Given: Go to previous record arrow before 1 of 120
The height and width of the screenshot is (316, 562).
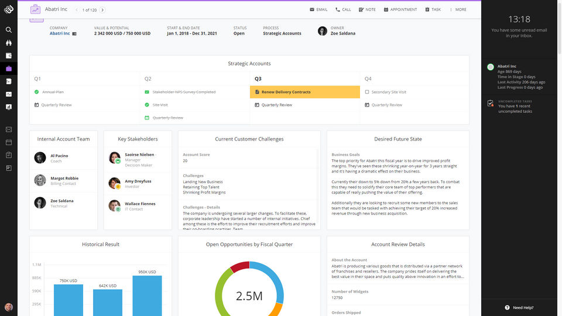Looking at the screenshot, I should [x=77, y=10].
